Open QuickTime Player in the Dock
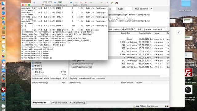The image size is (197, 111). point(3,99)
